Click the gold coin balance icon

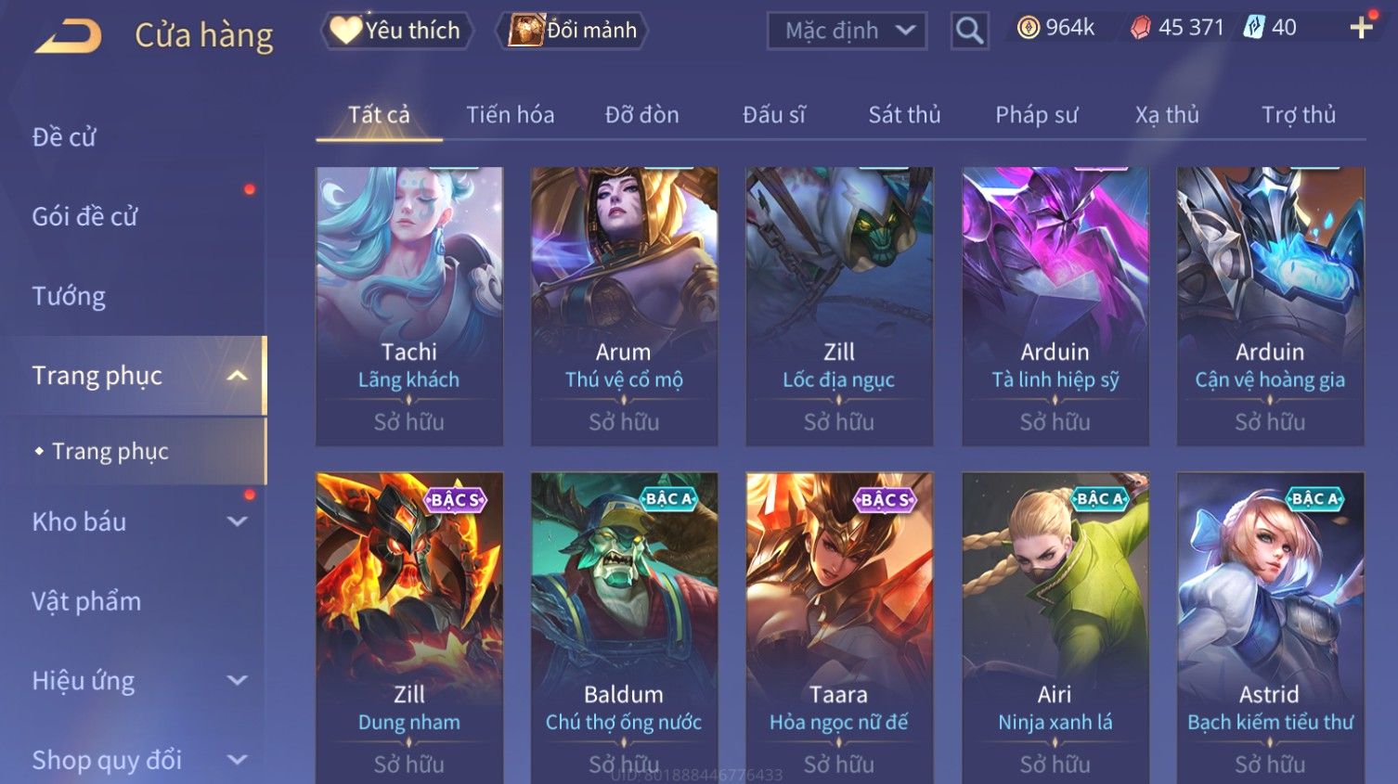tap(1028, 28)
